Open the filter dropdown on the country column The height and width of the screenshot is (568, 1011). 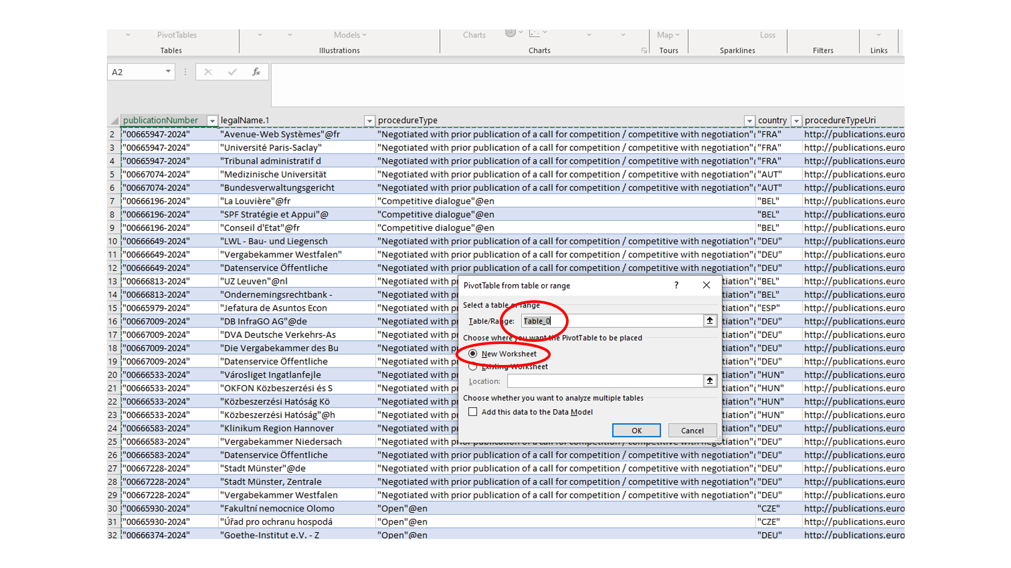click(x=796, y=120)
